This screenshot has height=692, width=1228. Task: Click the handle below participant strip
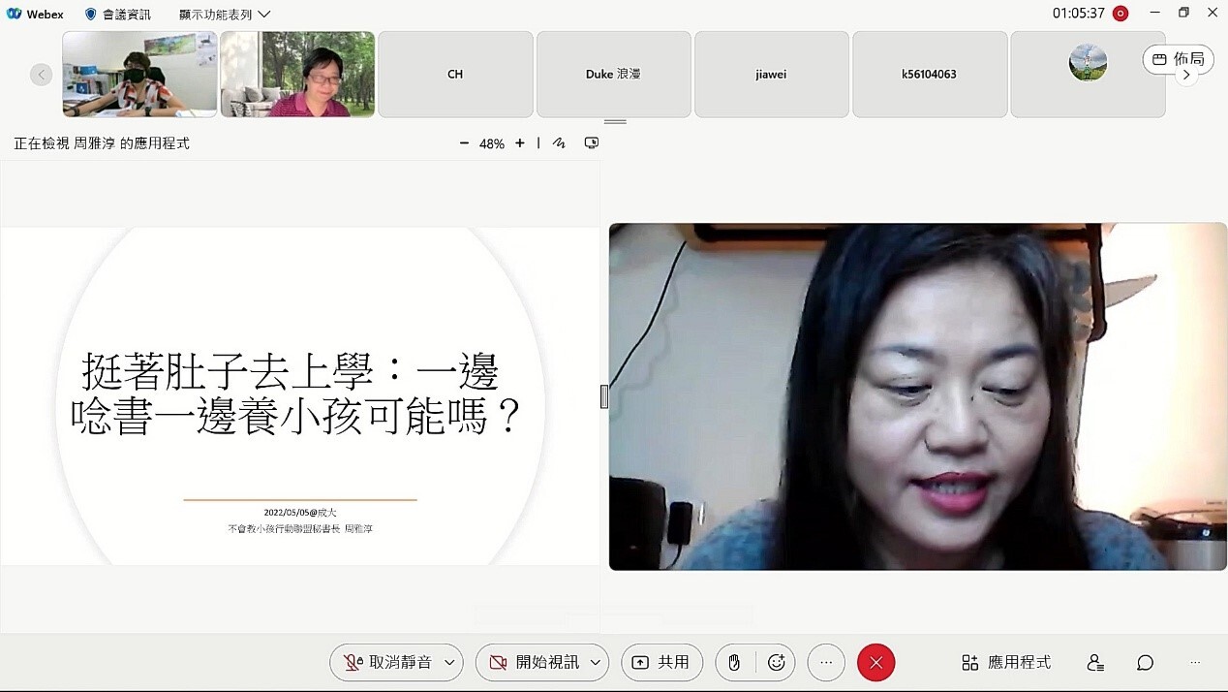pyautogui.click(x=615, y=122)
